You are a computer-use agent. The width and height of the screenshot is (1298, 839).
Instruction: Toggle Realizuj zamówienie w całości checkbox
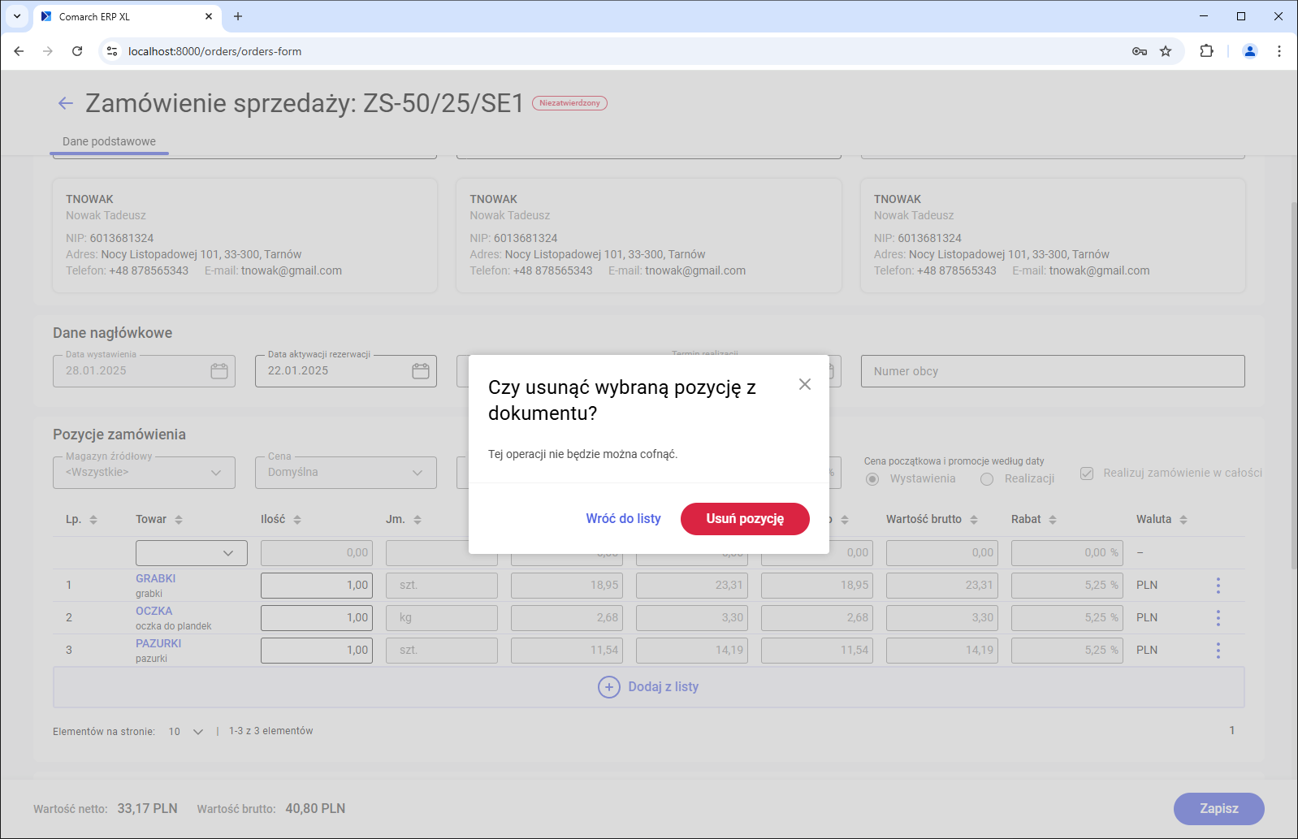[1087, 474]
